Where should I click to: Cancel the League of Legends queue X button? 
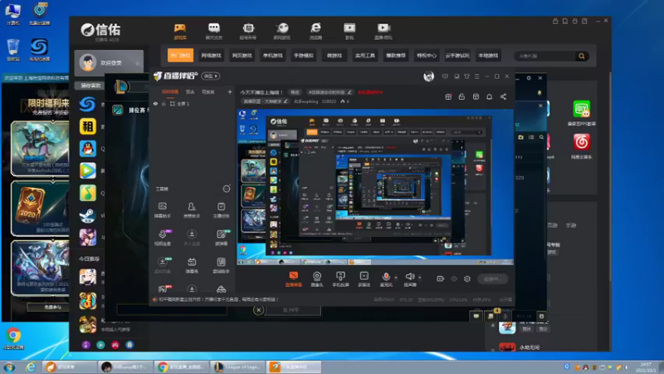[x=258, y=310]
